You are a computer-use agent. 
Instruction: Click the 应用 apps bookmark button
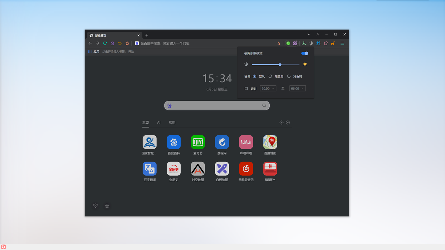point(94,51)
